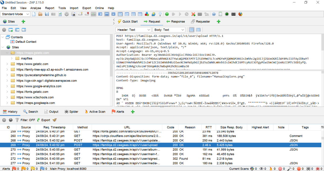Click the Filter funnel icon
Viewport: 324px width, 171px height.
pyautogui.click(x=17, y=120)
